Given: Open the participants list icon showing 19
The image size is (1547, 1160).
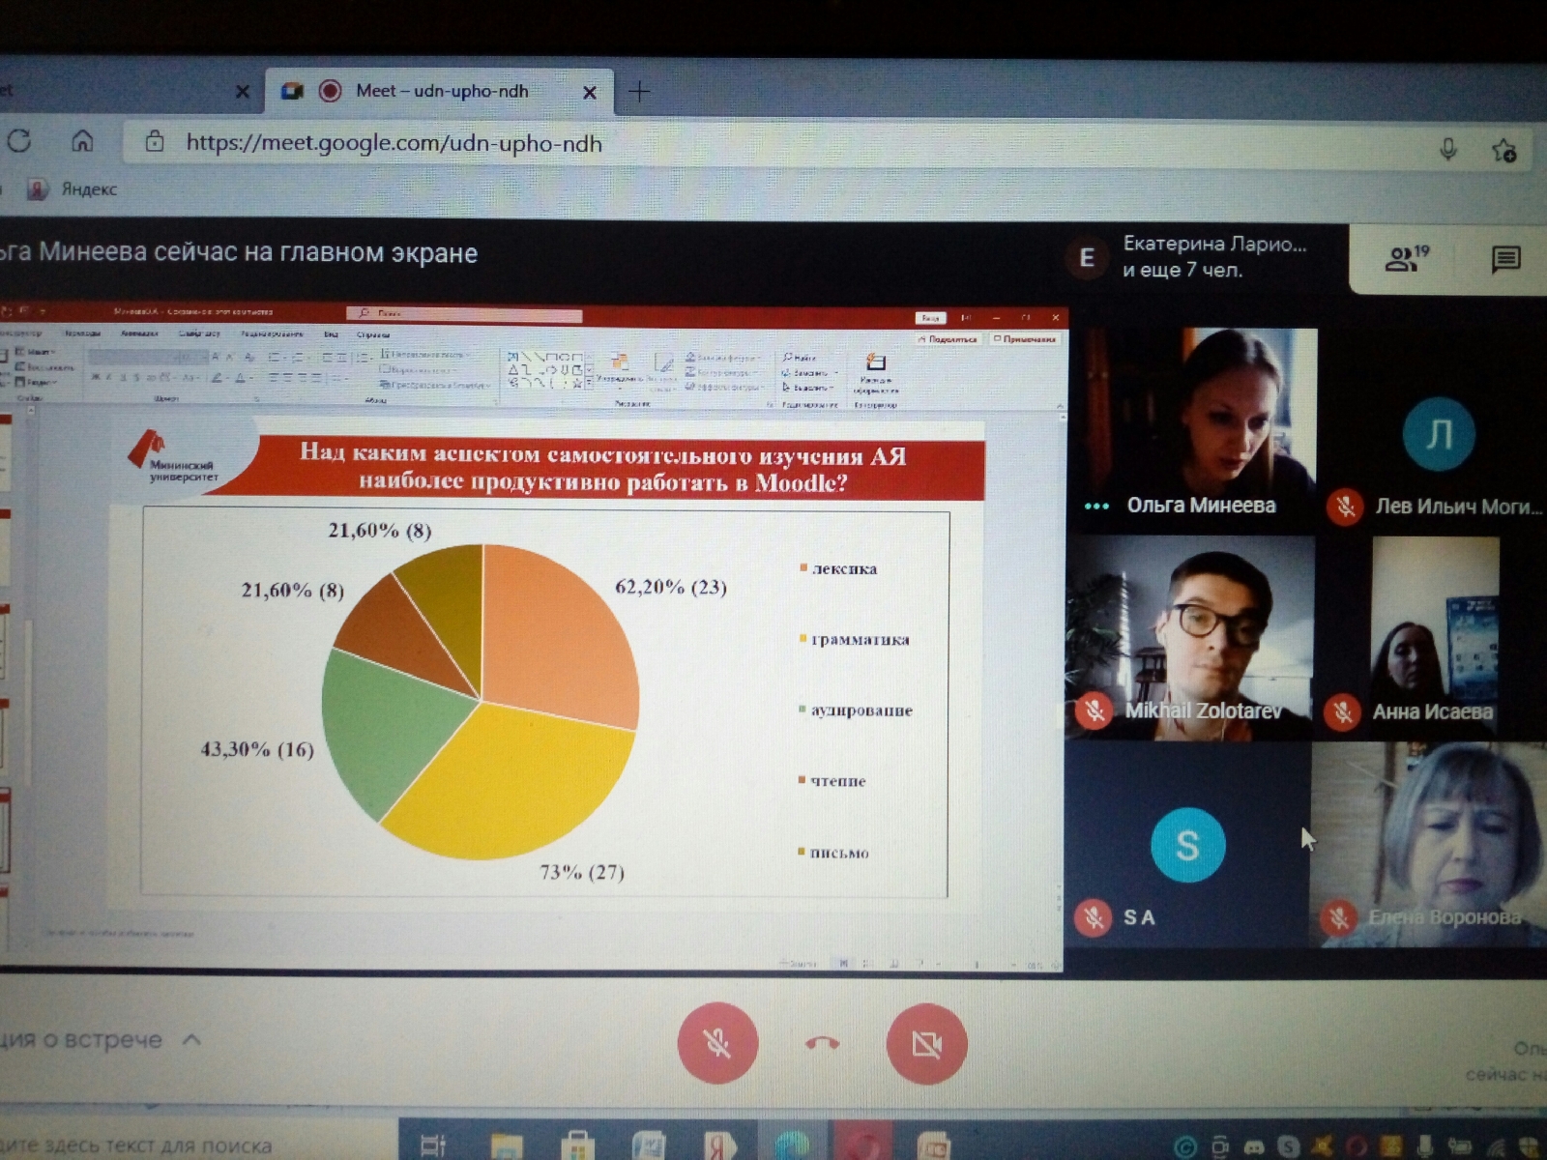Looking at the screenshot, I should tap(1406, 258).
